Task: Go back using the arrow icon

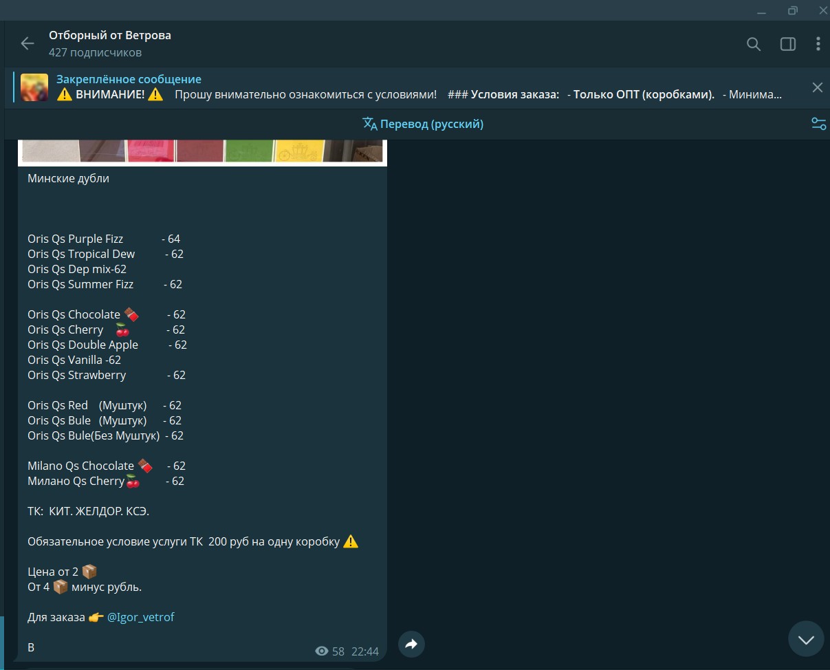Action: point(27,44)
